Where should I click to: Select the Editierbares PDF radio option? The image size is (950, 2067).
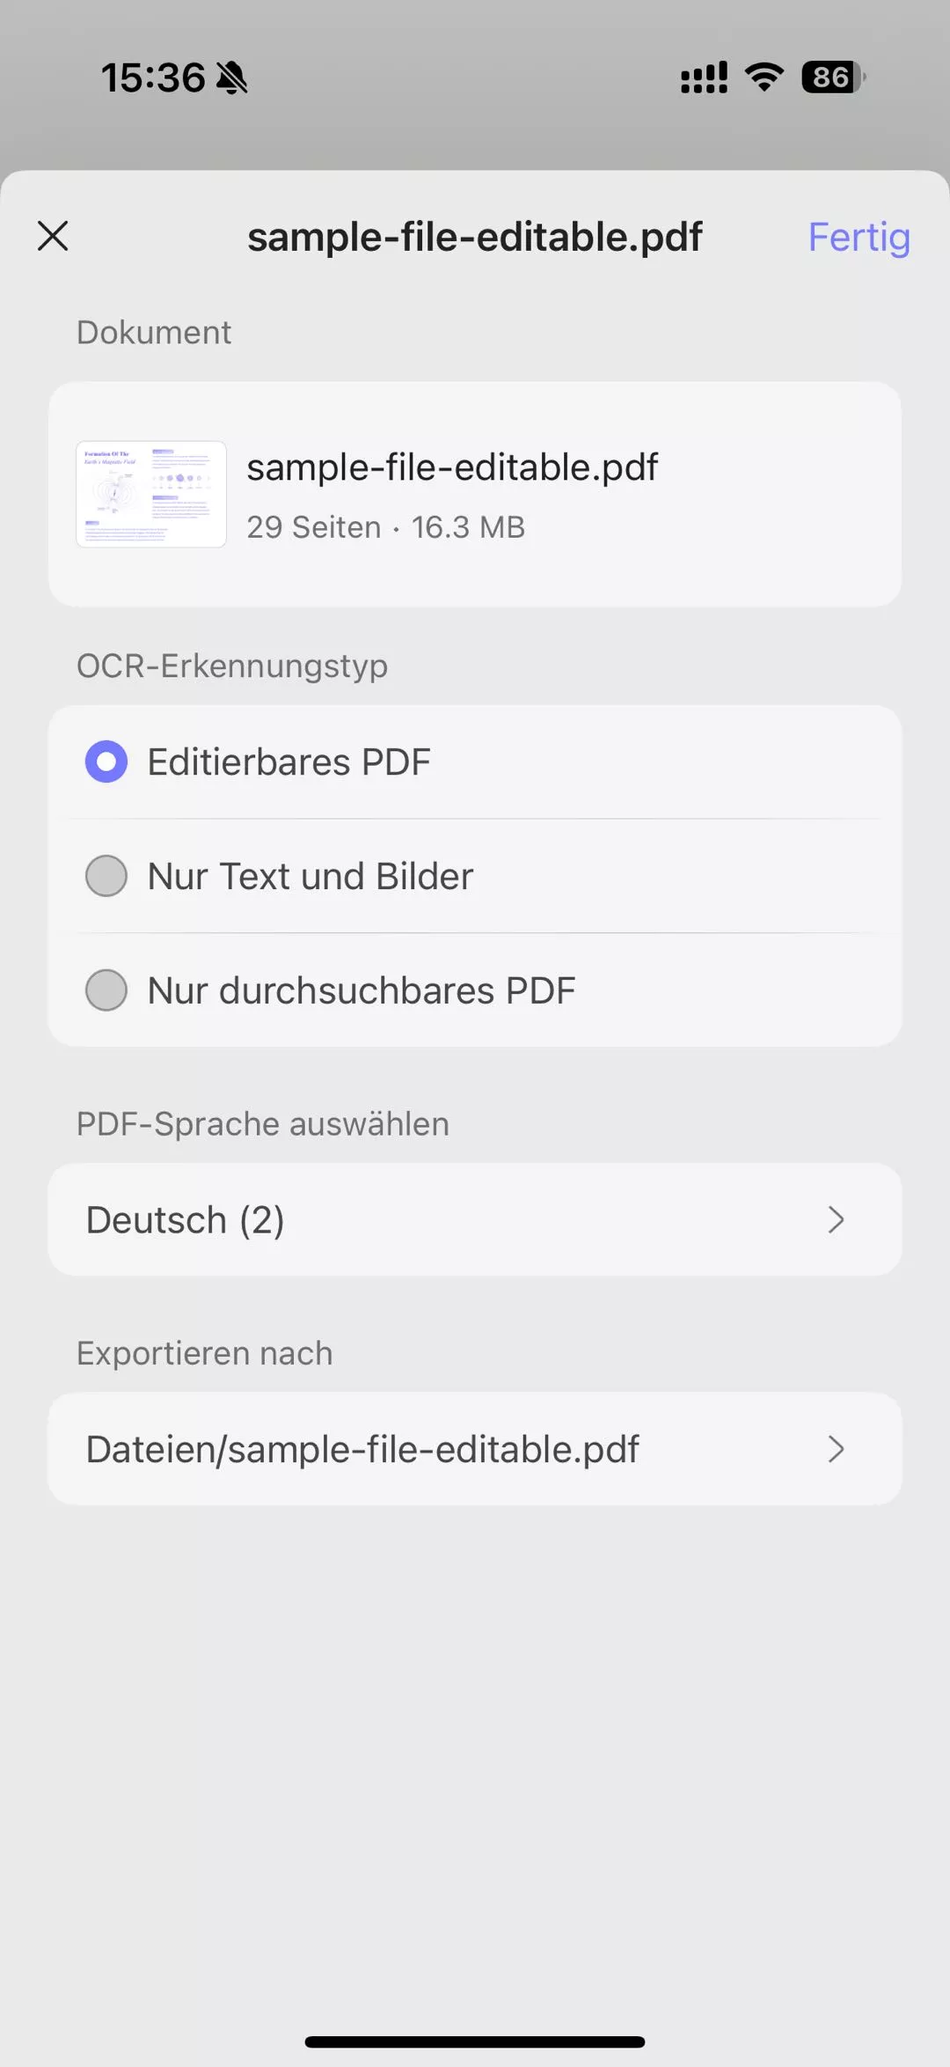(x=106, y=761)
